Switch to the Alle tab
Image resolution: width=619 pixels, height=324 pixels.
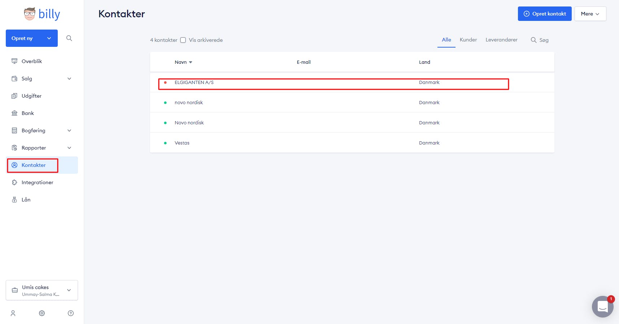(446, 40)
